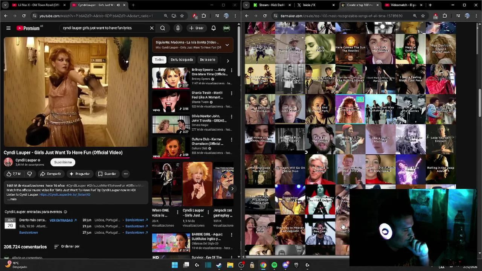Open tab search dropdown in the YouTube window
482x271 pixels.
coord(5,5)
